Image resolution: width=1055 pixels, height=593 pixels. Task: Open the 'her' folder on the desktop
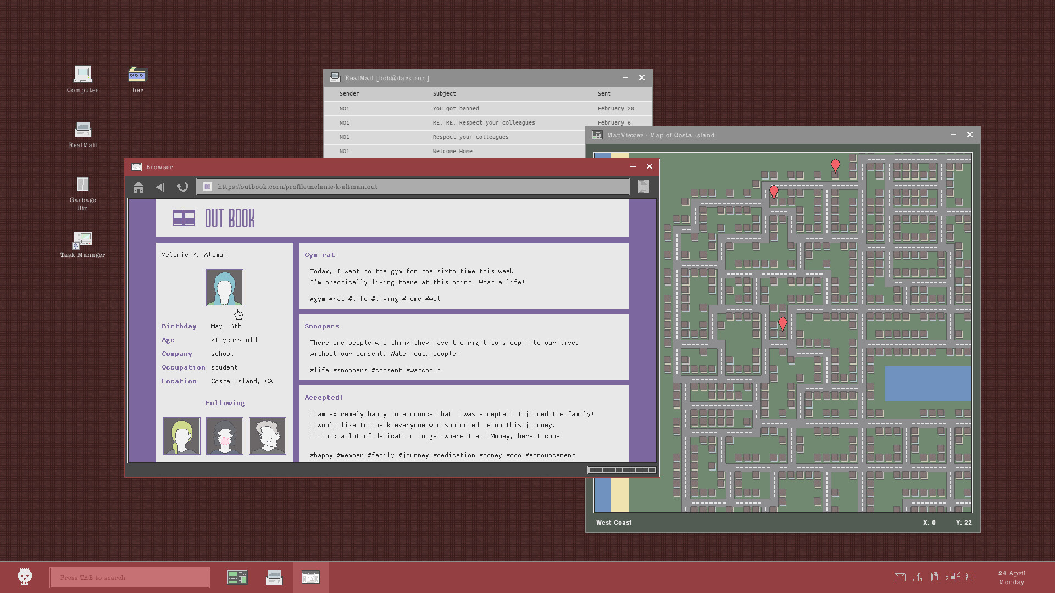[137, 76]
